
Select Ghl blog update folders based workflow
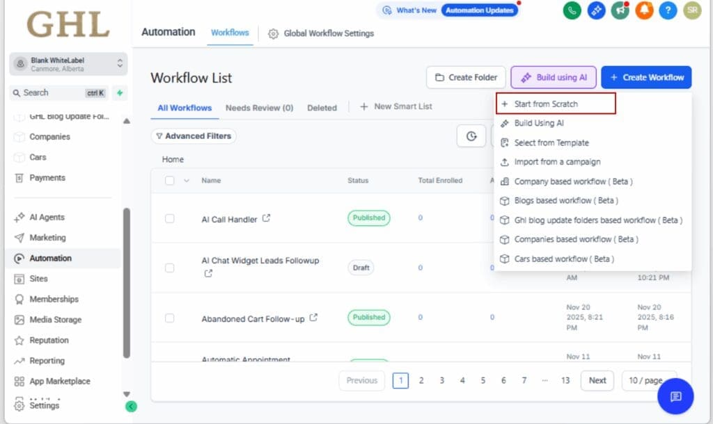(x=593, y=220)
